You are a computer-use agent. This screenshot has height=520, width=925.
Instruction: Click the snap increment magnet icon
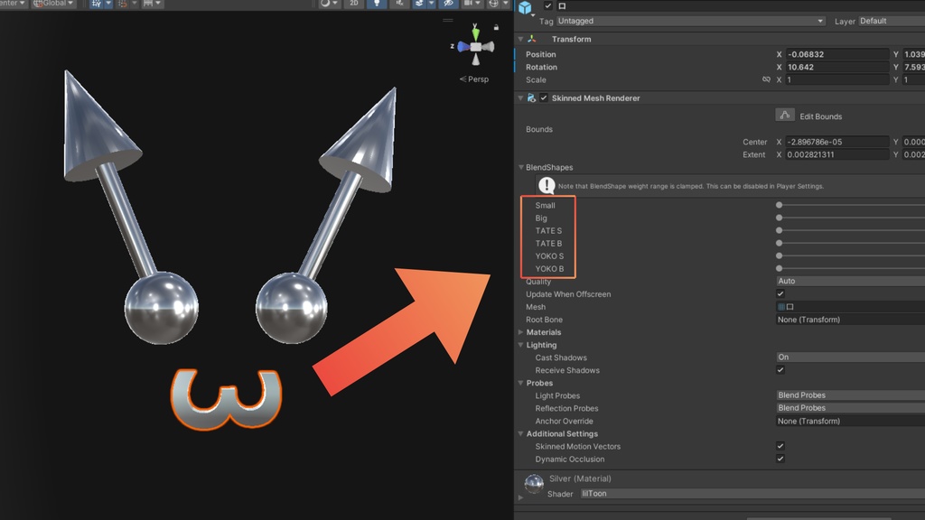[123, 4]
